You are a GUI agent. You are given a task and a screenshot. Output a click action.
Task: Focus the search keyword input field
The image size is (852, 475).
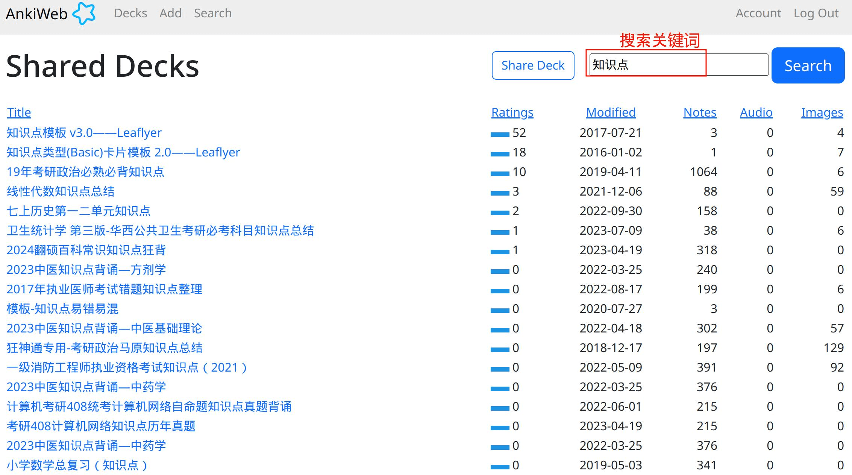click(x=679, y=65)
